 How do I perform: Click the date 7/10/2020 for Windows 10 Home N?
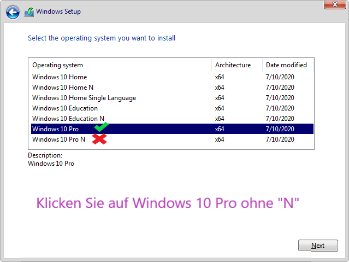(280, 88)
